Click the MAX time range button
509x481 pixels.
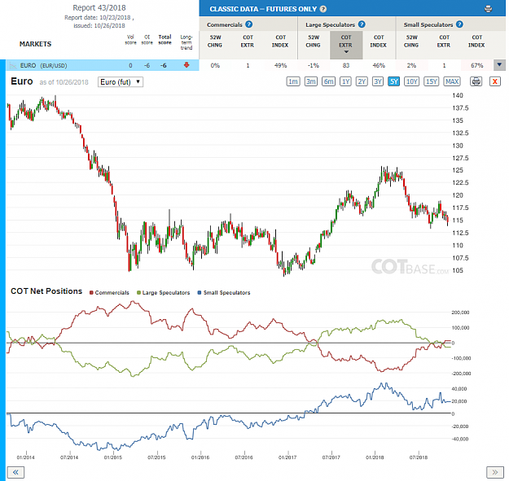(x=452, y=81)
